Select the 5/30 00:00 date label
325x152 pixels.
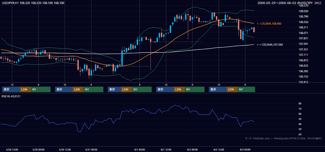pos(38,149)
